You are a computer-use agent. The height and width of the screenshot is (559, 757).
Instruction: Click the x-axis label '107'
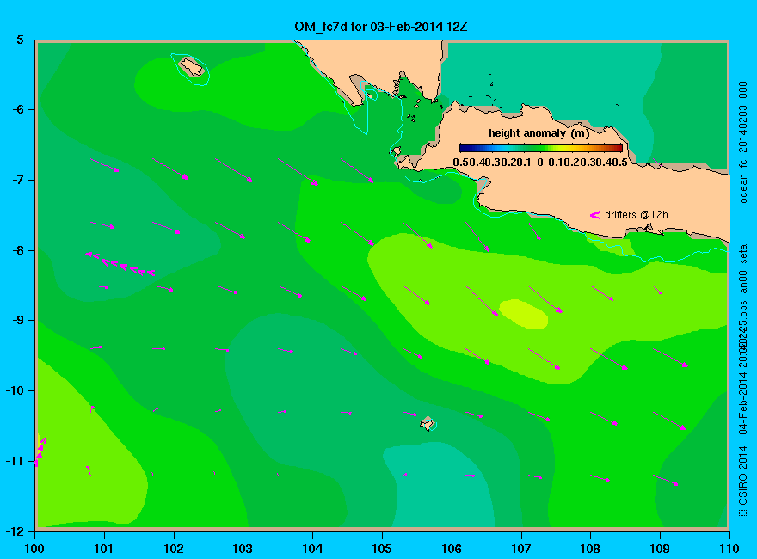[521, 549]
